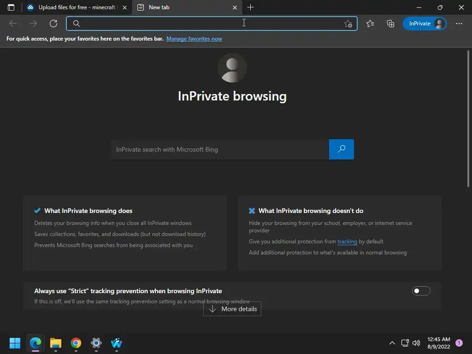Open the Collections icon
The image size is (472, 354).
coord(390,24)
